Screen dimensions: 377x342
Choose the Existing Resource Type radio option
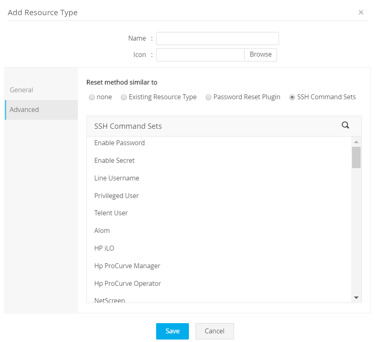(124, 97)
